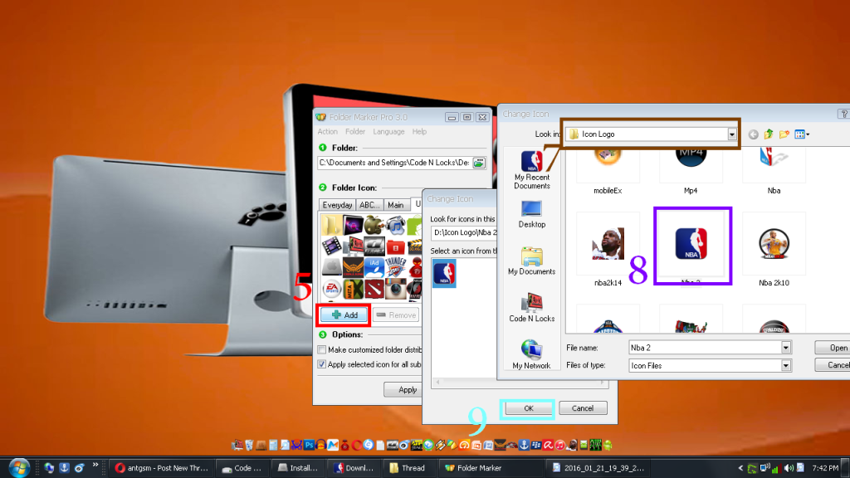This screenshot has width=850, height=478.
Task: Click the green Add icon button
Action: tap(343, 315)
